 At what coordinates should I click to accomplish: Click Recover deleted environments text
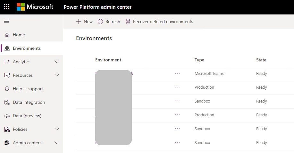[x=163, y=22]
